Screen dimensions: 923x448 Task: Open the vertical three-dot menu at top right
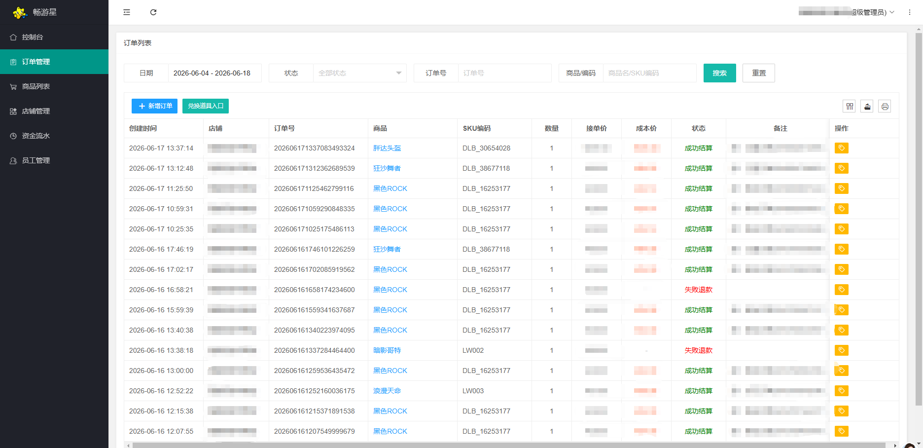pyautogui.click(x=910, y=12)
